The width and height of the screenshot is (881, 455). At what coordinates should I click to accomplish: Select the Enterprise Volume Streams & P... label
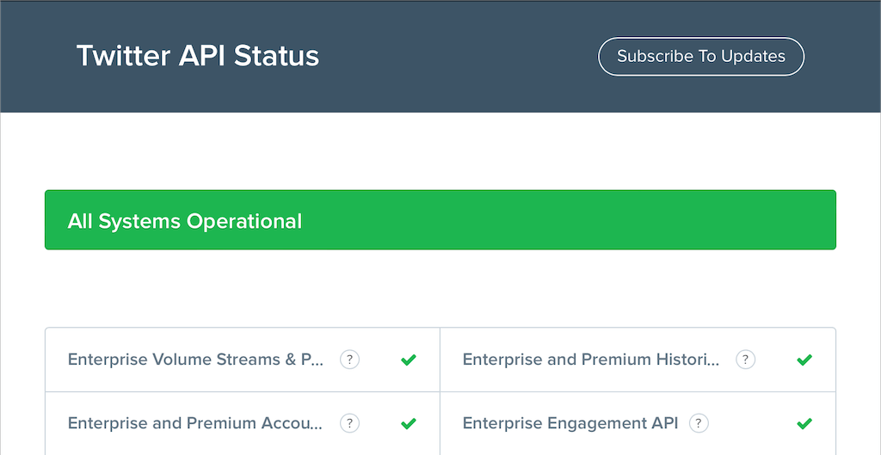195,360
